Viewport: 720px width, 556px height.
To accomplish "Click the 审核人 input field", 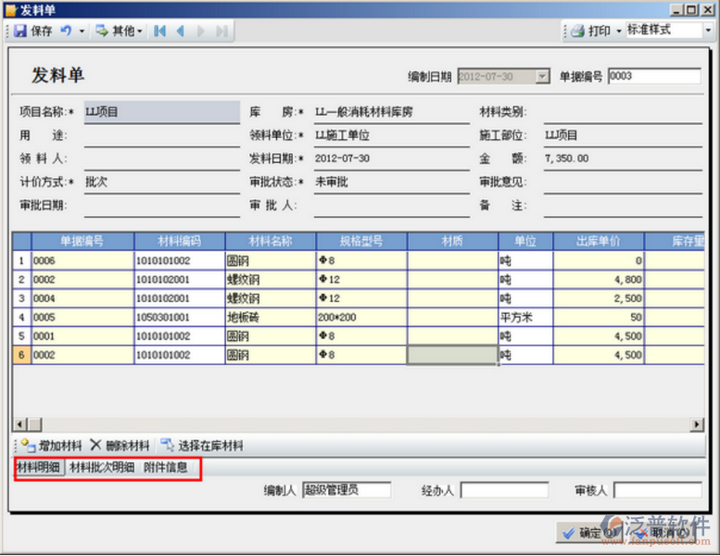I will [658, 490].
